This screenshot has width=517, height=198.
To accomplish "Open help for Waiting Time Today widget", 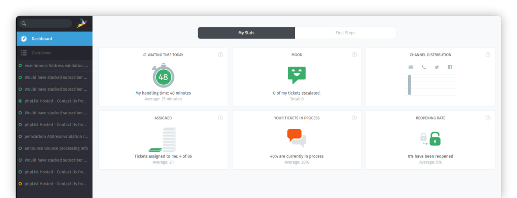I will [x=220, y=54].
